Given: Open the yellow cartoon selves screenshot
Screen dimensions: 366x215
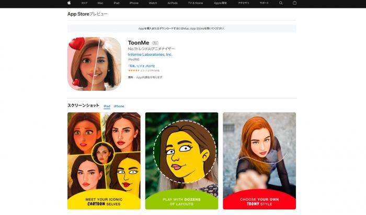Looking at the screenshot, I should (x=104, y=161).
